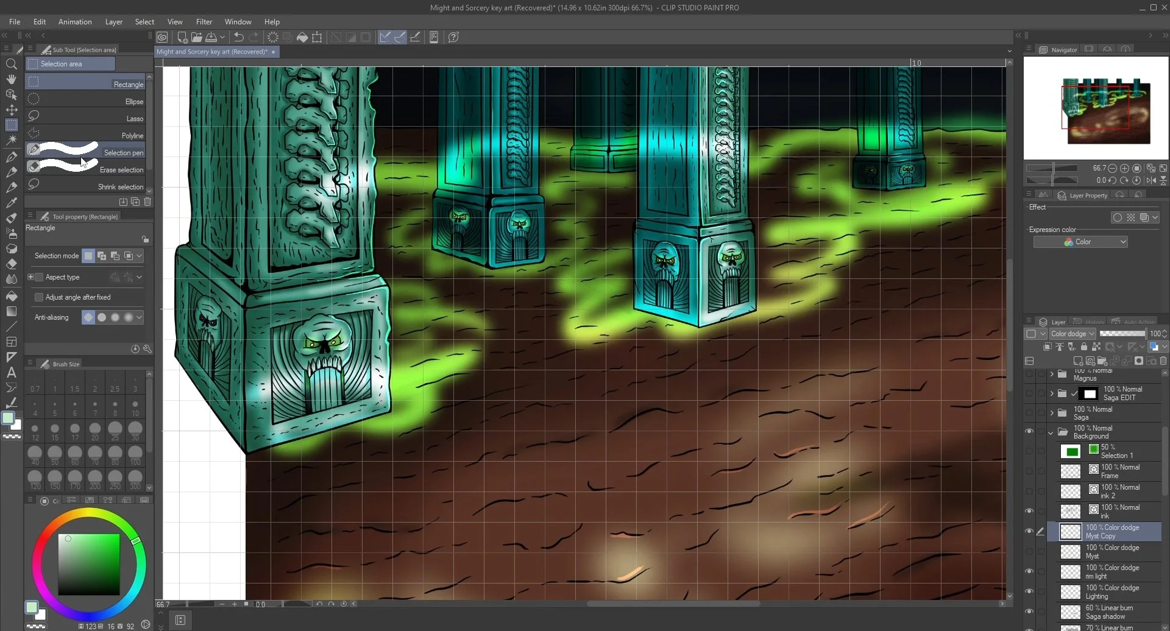Image resolution: width=1170 pixels, height=631 pixels.
Task: Select the Zoom tool in the toolbar
Action: [x=12, y=64]
